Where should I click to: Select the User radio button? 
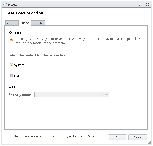coord(11,76)
